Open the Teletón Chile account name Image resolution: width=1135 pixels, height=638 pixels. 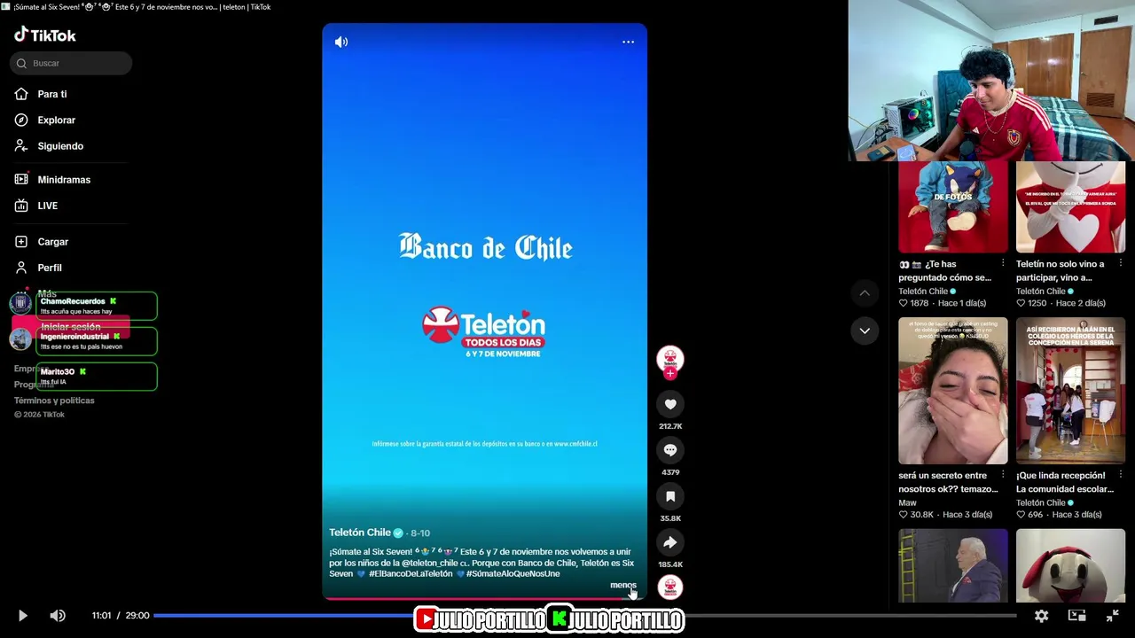click(360, 533)
